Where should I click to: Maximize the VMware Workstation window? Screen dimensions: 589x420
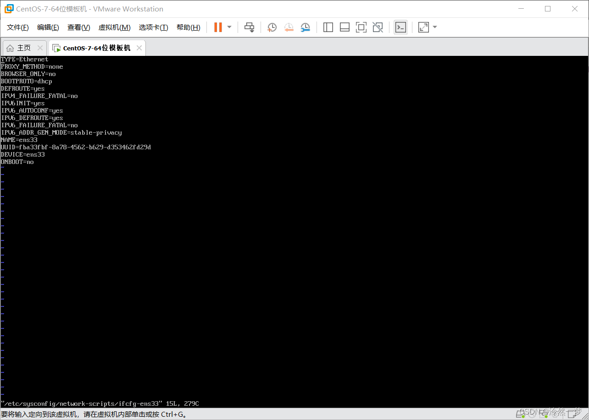click(548, 9)
